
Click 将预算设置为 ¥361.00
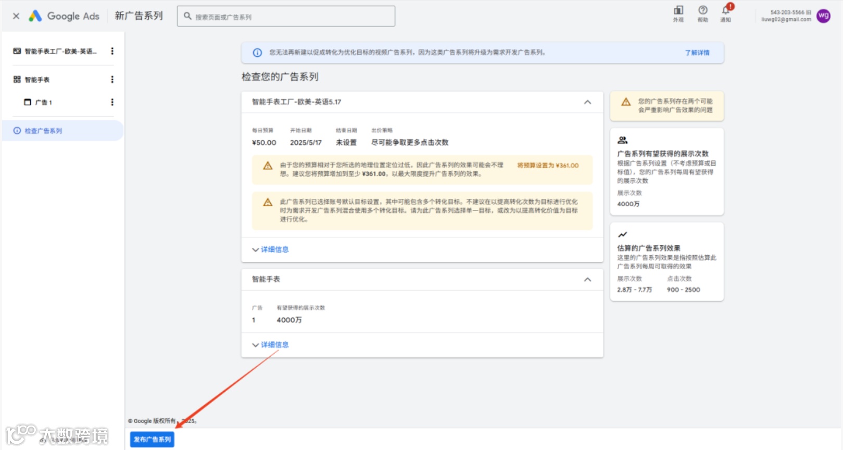548,166
